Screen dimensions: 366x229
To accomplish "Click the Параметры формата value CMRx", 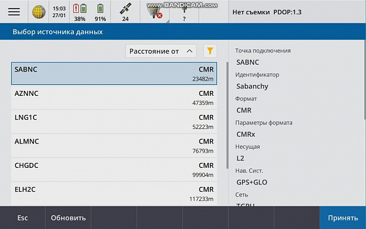I will point(246,134).
